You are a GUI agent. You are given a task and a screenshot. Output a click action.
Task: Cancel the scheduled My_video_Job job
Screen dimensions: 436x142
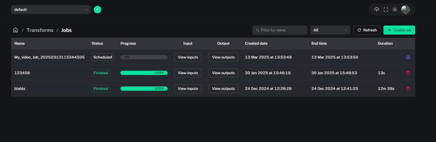click(x=408, y=57)
